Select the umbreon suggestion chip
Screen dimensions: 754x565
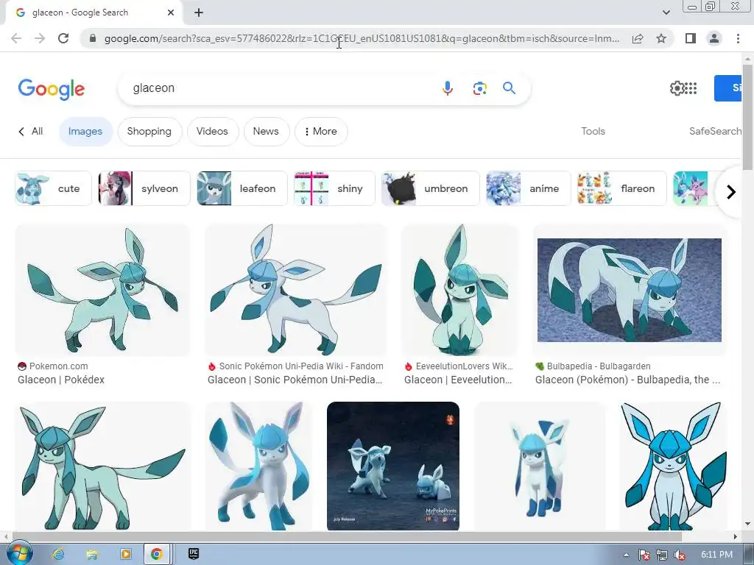coord(430,188)
